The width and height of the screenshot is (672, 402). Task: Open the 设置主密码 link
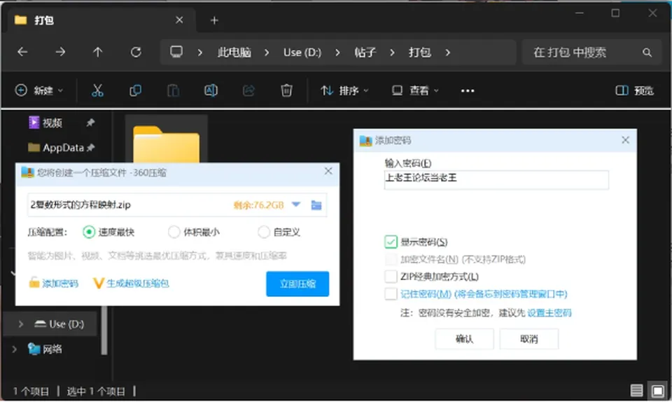point(549,313)
